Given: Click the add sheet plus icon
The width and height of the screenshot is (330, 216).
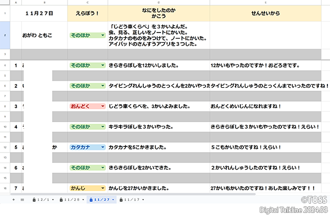Looking at the screenshot, I should click(14, 200).
